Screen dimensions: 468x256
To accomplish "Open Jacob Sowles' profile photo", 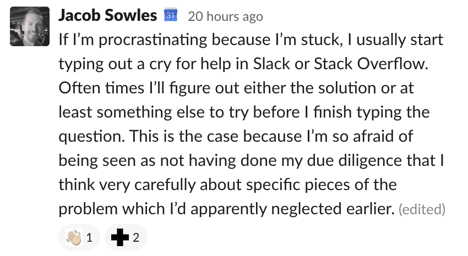I will tap(30, 26).
